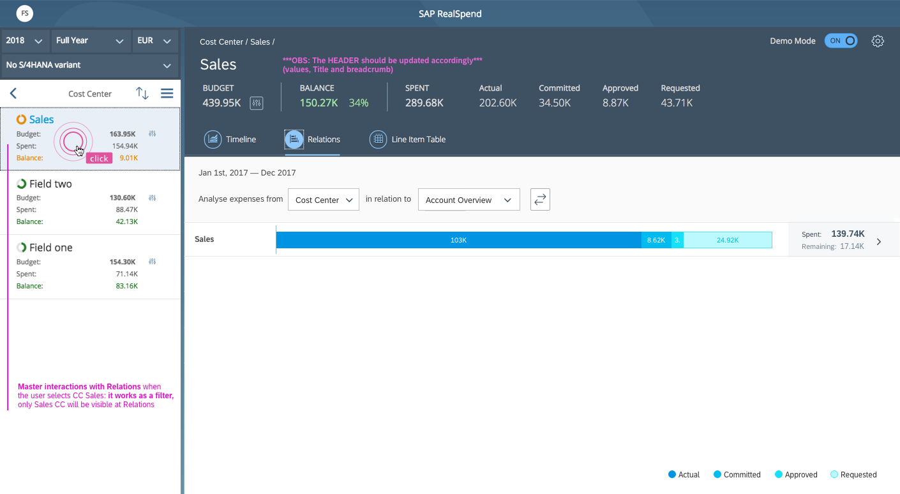Click the 154.30K budget on Field one
This screenshot has height=494, width=900.
point(123,262)
